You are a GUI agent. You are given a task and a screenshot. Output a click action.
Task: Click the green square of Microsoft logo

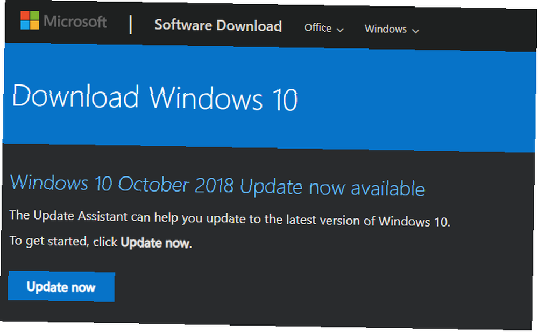click(x=34, y=16)
